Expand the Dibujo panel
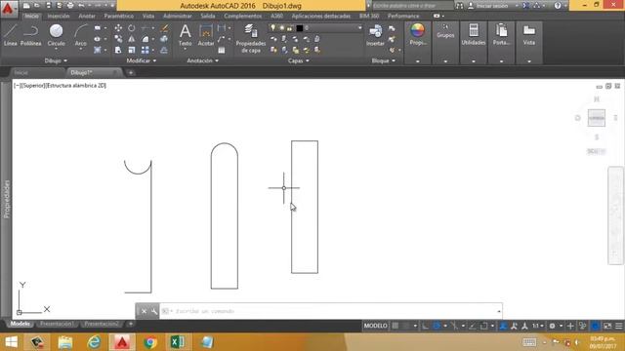This screenshot has height=351, width=625. (56, 60)
